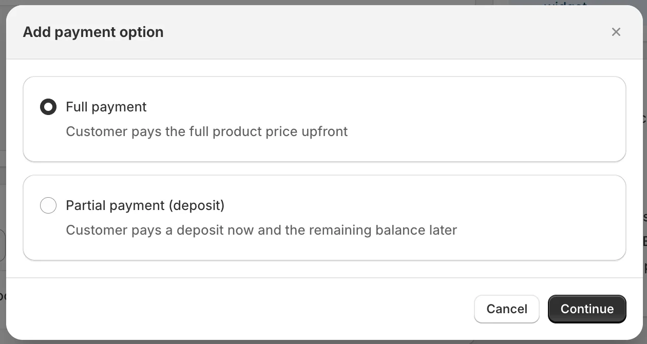Select the Full payment radio button
This screenshot has height=344, width=647.
pos(48,107)
